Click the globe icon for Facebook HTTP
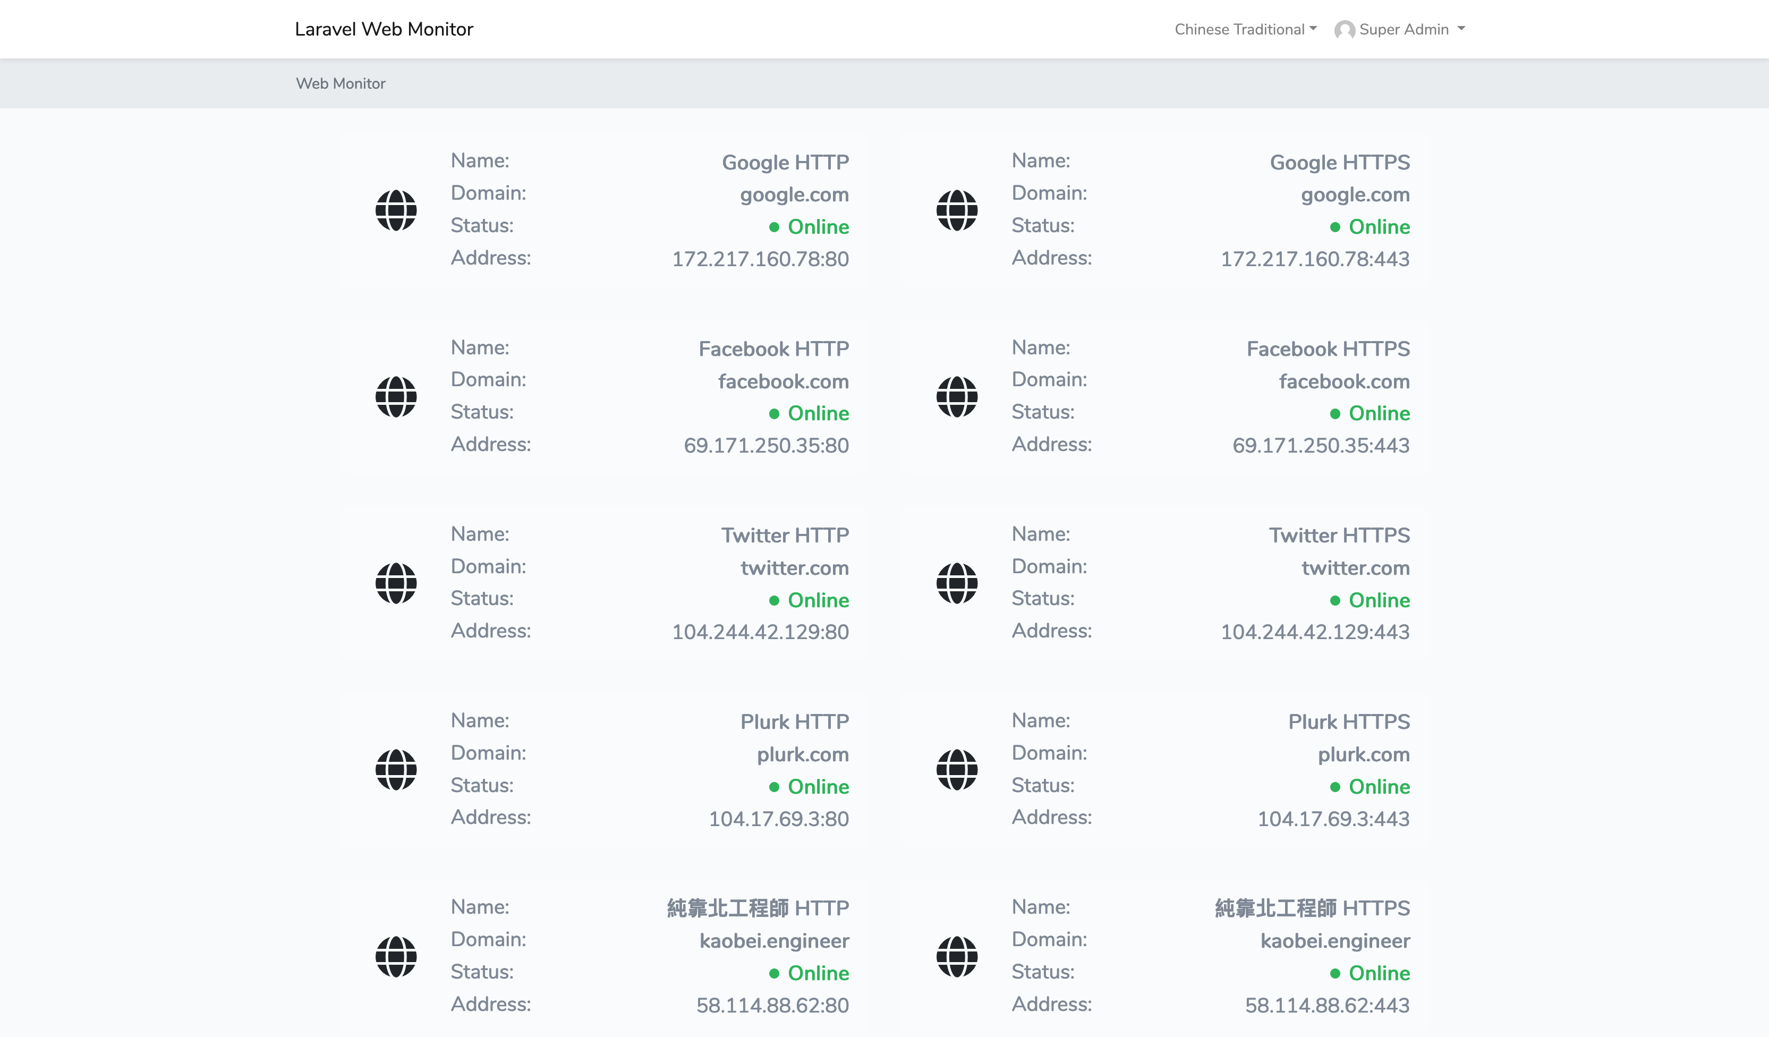The width and height of the screenshot is (1769, 1037). pos(396,397)
